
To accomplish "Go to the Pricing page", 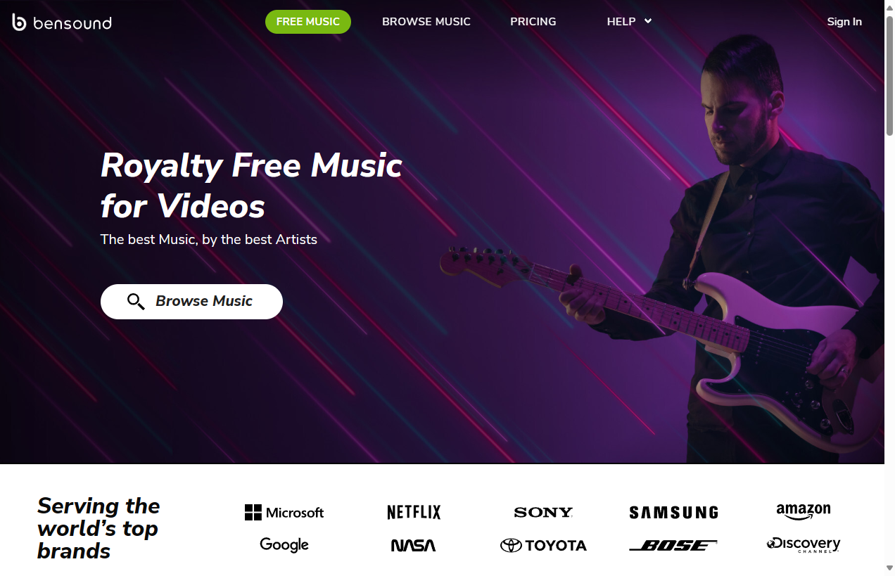I will (533, 22).
